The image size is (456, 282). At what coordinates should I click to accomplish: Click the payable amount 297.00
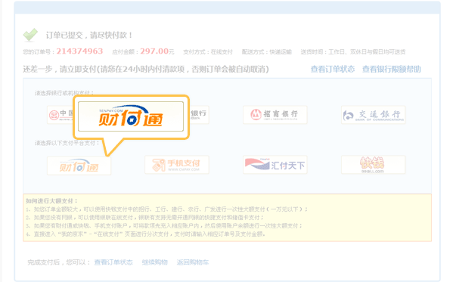pos(154,51)
